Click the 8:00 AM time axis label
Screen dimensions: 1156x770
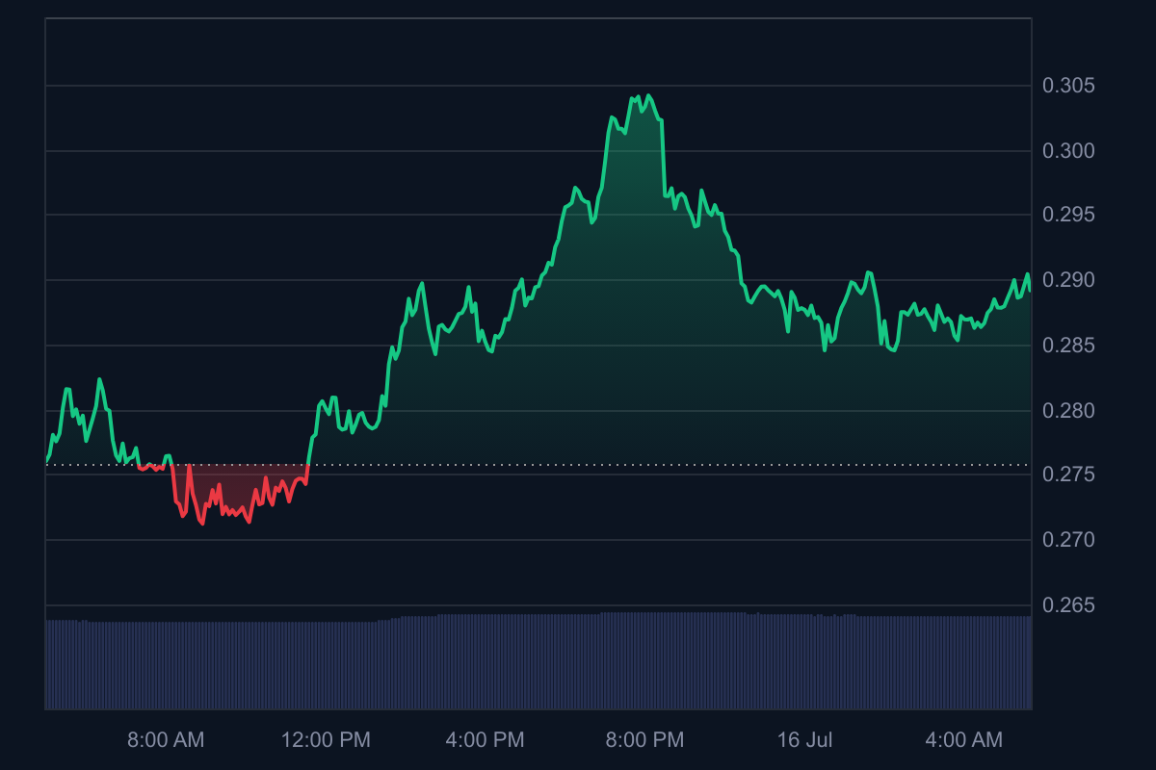click(166, 740)
